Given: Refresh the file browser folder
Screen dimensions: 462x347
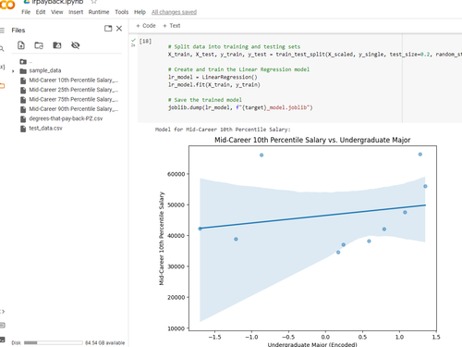Looking at the screenshot, I should (x=39, y=45).
